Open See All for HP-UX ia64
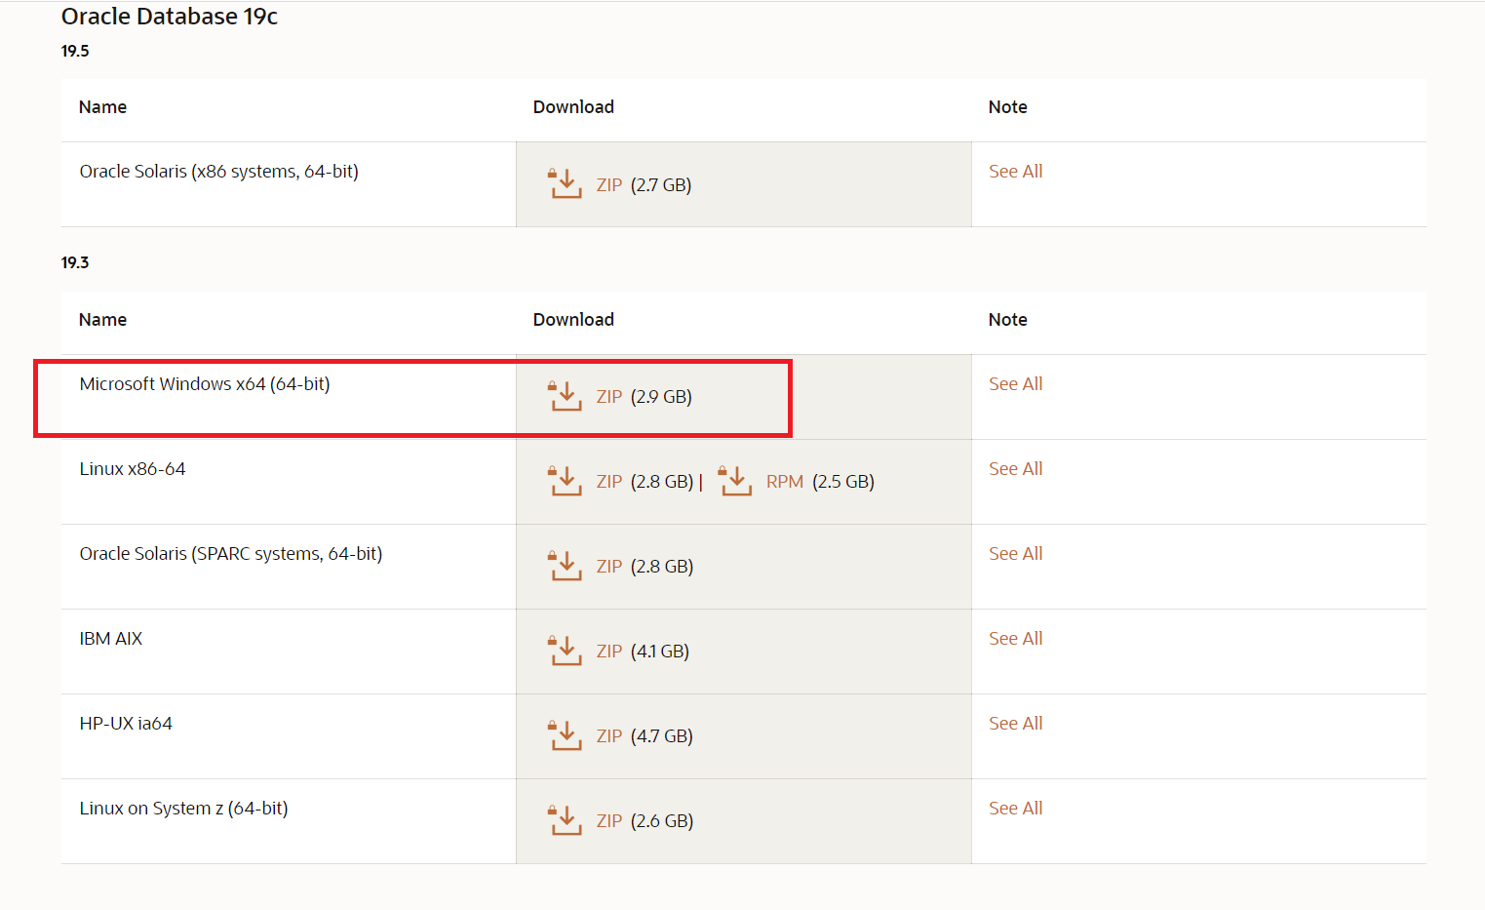Image resolution: width=1485 pixels, height=910 pixels. pos(1015,724)
